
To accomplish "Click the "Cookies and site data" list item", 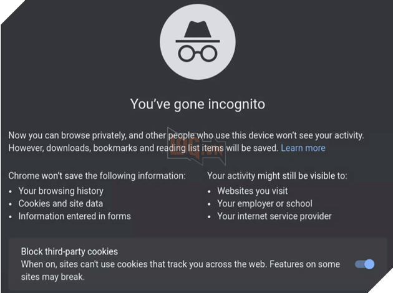I will (61, 203).
